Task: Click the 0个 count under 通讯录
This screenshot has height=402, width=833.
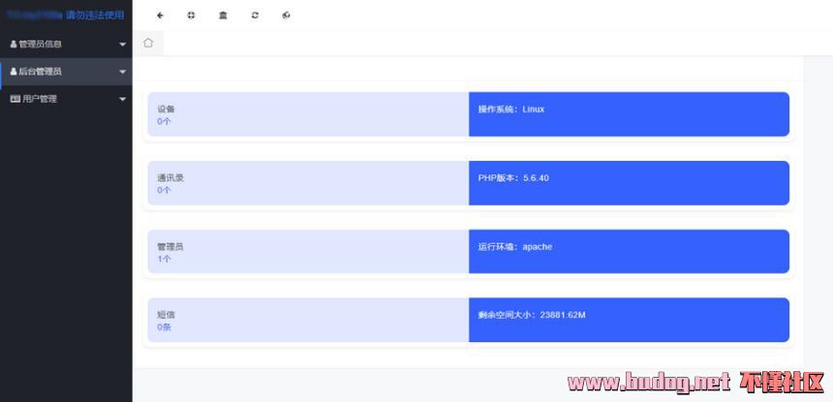Action: (164, 190)
